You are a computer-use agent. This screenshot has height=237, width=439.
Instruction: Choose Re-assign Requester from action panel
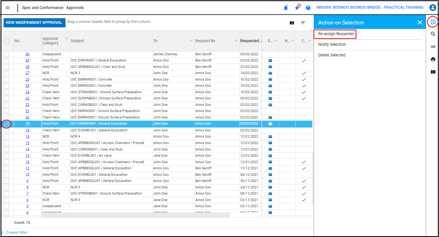[336, 34]
